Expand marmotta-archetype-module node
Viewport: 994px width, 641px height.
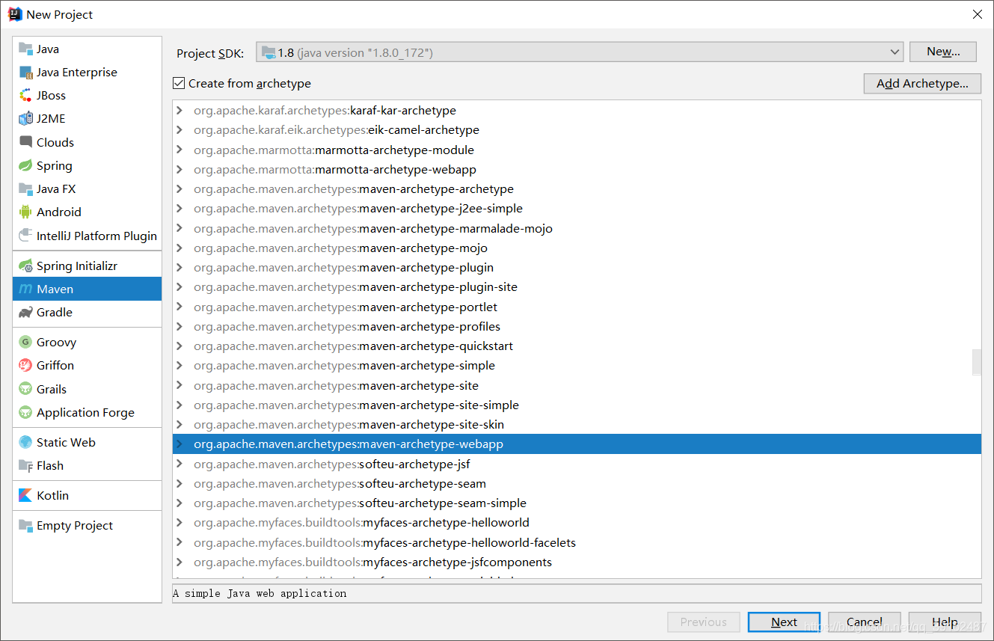(x=180, y=150)
